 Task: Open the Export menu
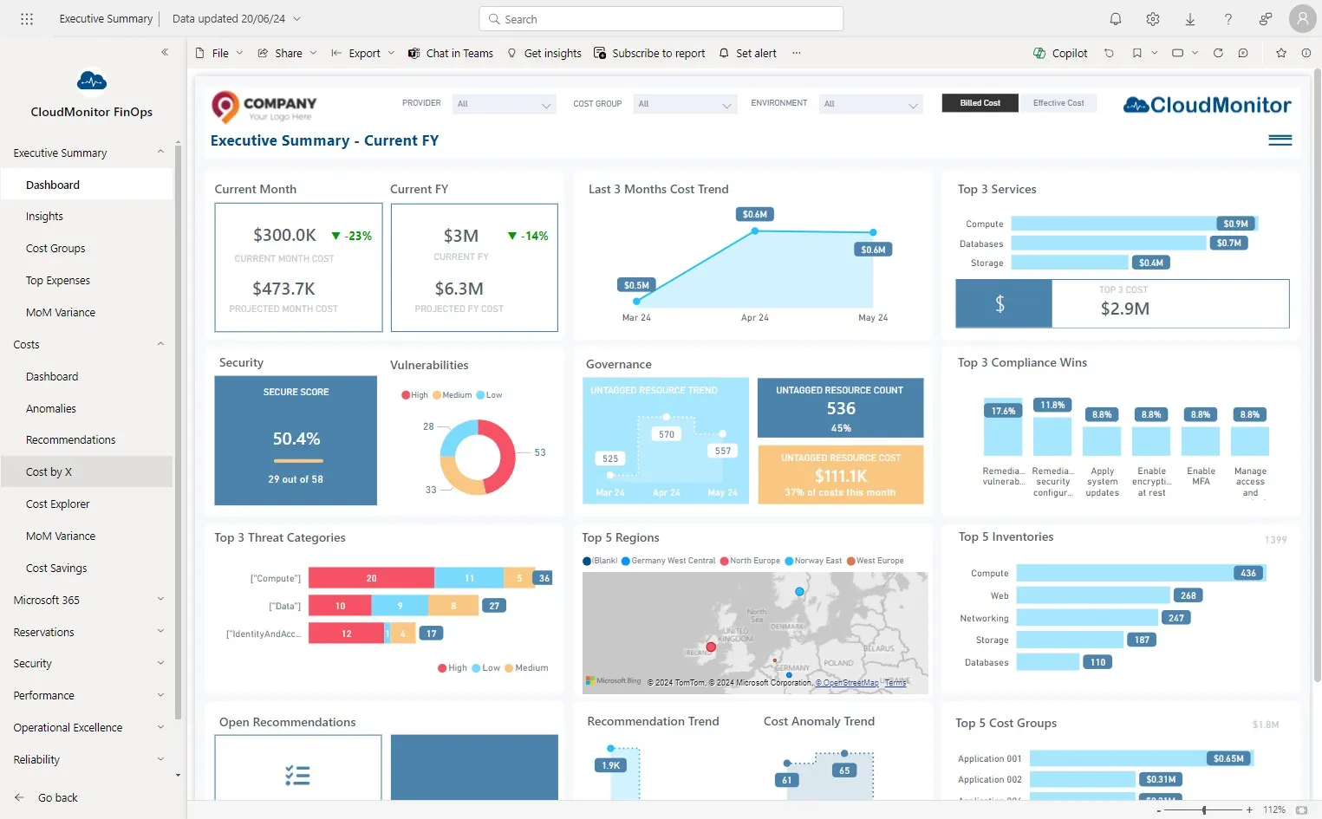[x=362, y=53]
